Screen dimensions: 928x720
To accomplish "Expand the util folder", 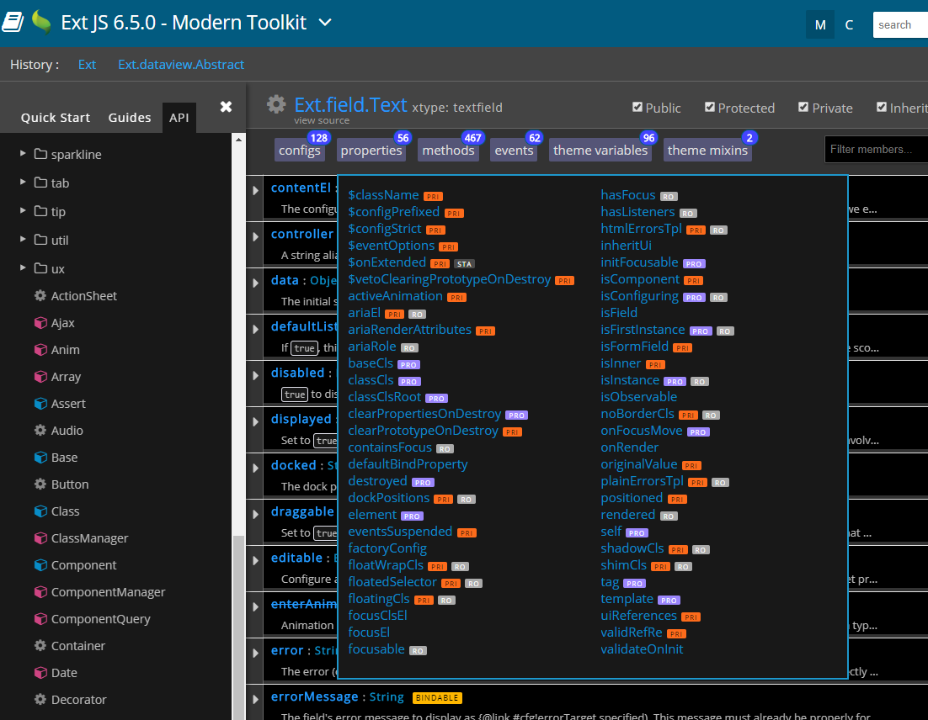I will (23, 240).
